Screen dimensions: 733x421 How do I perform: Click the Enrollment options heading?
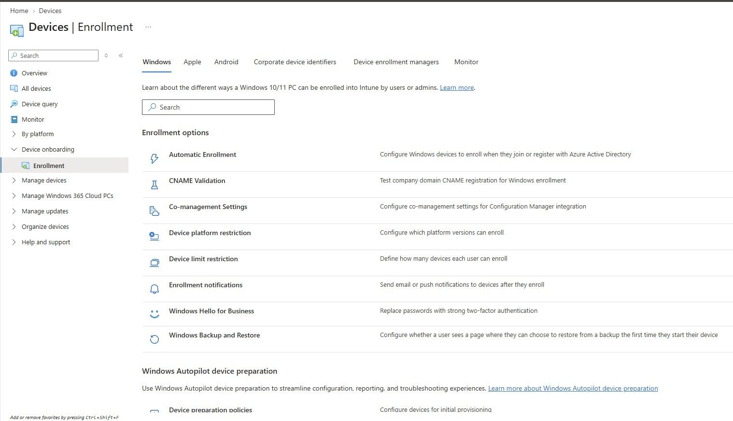pos(175,133)
